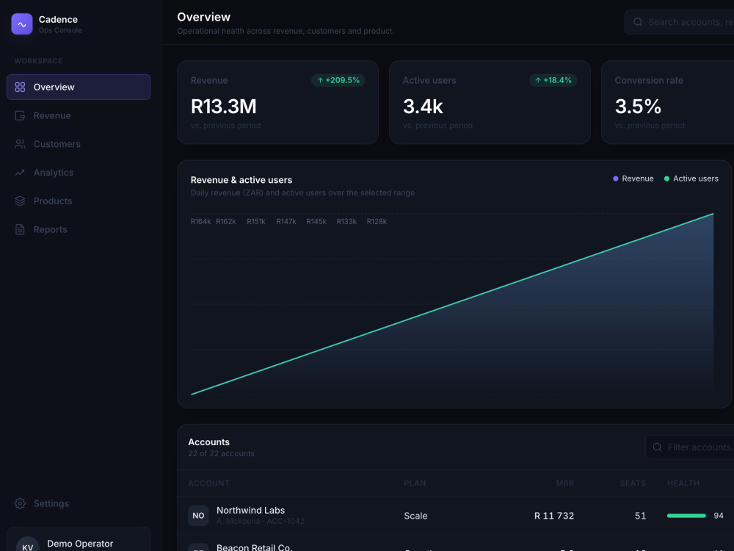Open the Revenue page from sidebar
This screenshot has width=734, height=551.
coord(79,116)
